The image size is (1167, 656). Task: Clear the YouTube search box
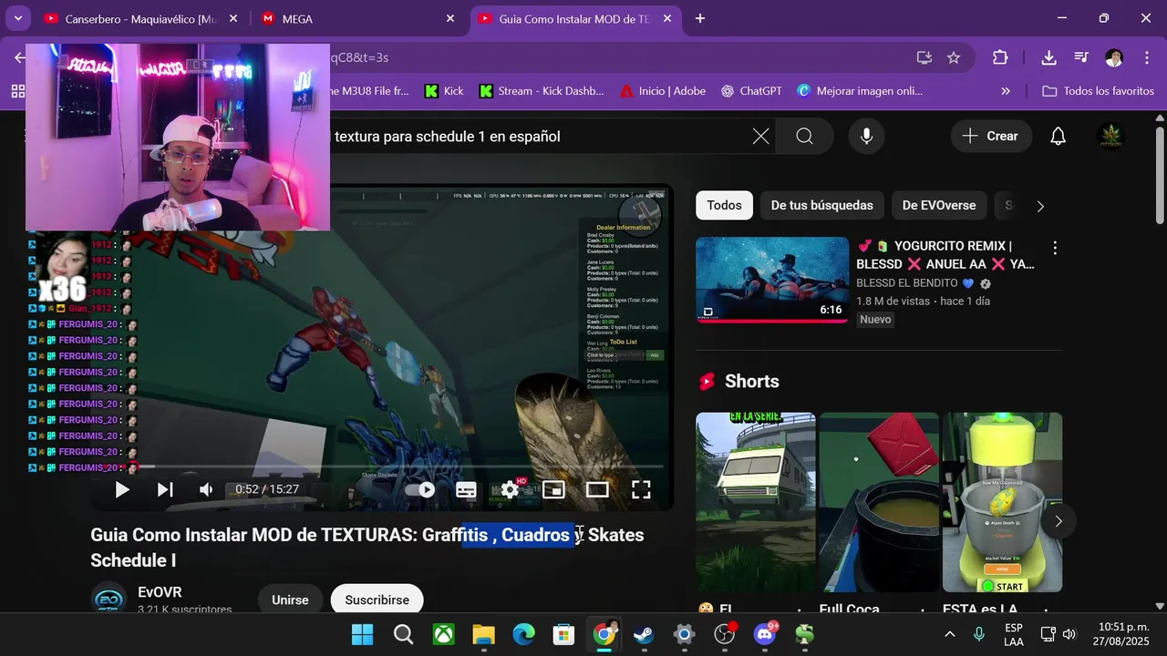760,137
